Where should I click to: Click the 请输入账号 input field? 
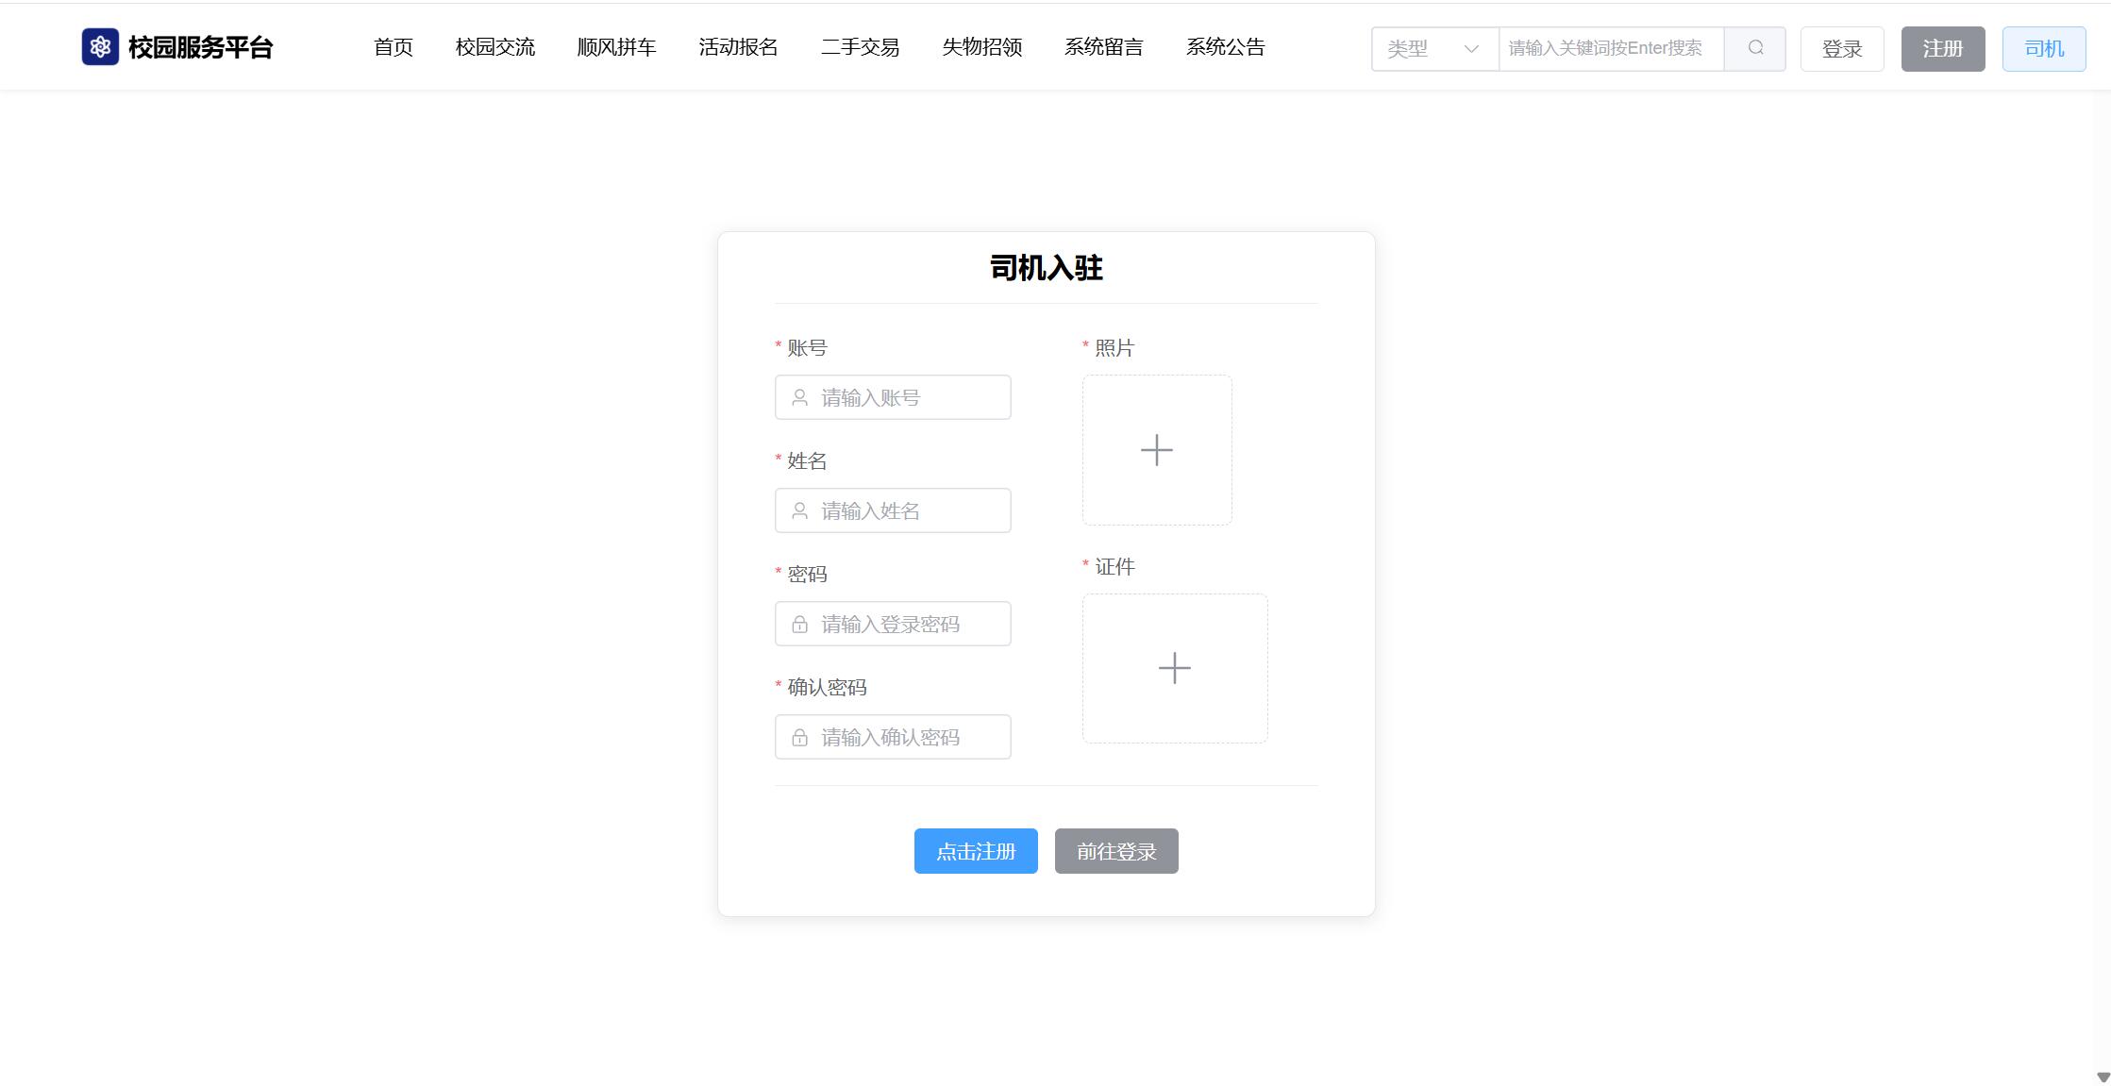(x=906, y=398)
